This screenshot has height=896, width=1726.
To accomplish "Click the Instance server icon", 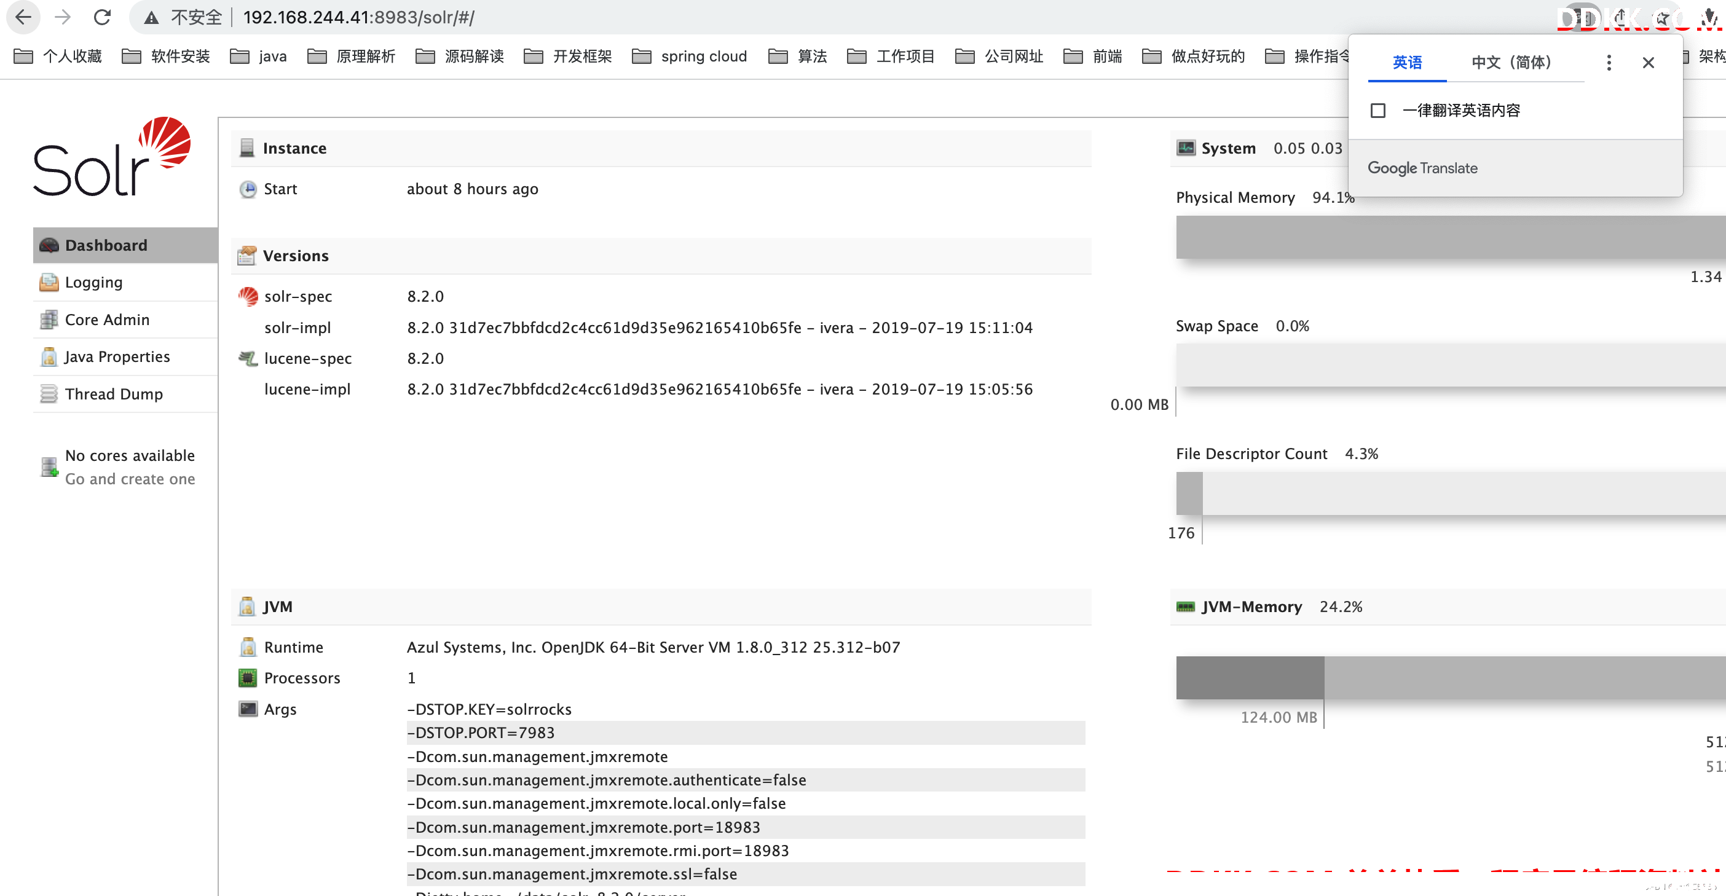I will 247,148.
